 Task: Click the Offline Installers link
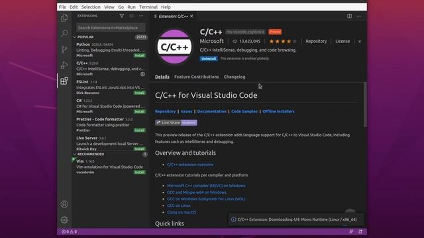tap(278, 112)
